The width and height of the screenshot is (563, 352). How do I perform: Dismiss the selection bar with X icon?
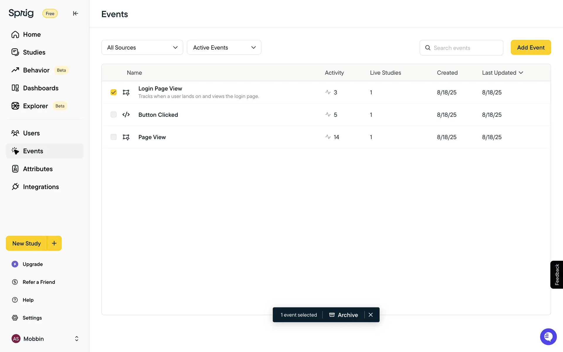point(371,315)
